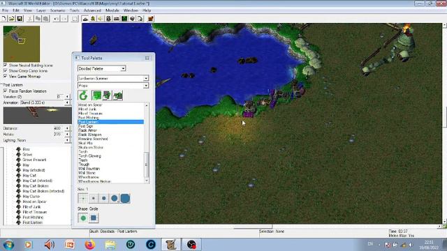Viewport: 447px width, 251px height.
Task: Activate the selection brush rectangle icon
Action: 75,19
